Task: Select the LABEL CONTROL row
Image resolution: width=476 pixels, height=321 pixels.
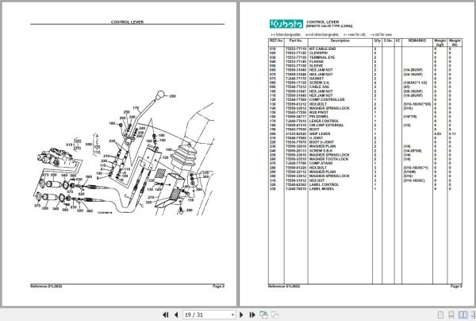Action: pos(365,184)
